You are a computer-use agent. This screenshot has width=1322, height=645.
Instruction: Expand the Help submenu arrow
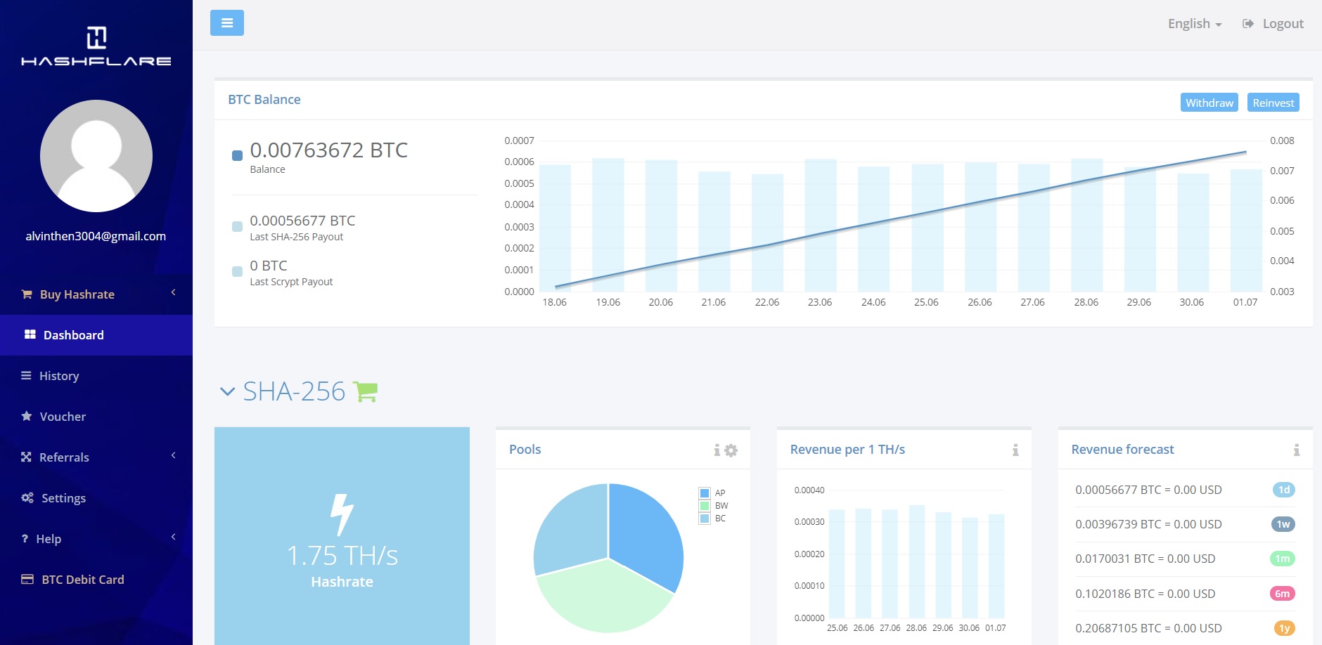pyautogui.click(x=173, y=537)
